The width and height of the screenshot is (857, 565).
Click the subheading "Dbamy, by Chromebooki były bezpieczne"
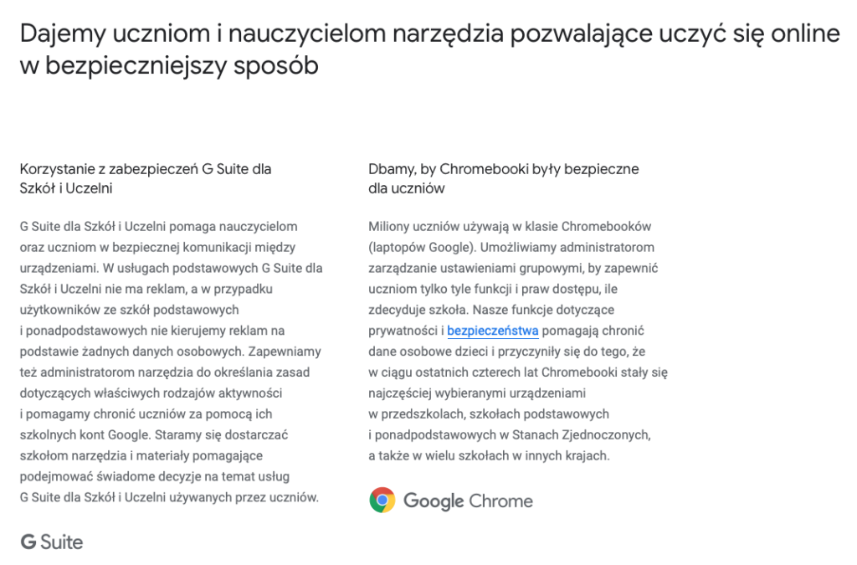pos(503,169)
